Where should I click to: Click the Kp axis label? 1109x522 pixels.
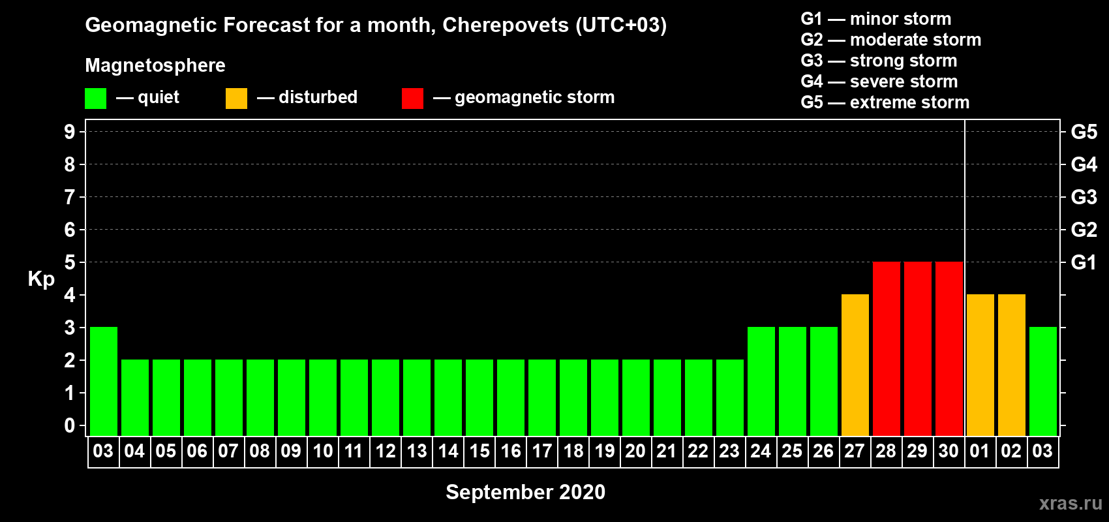pos(41,279)
